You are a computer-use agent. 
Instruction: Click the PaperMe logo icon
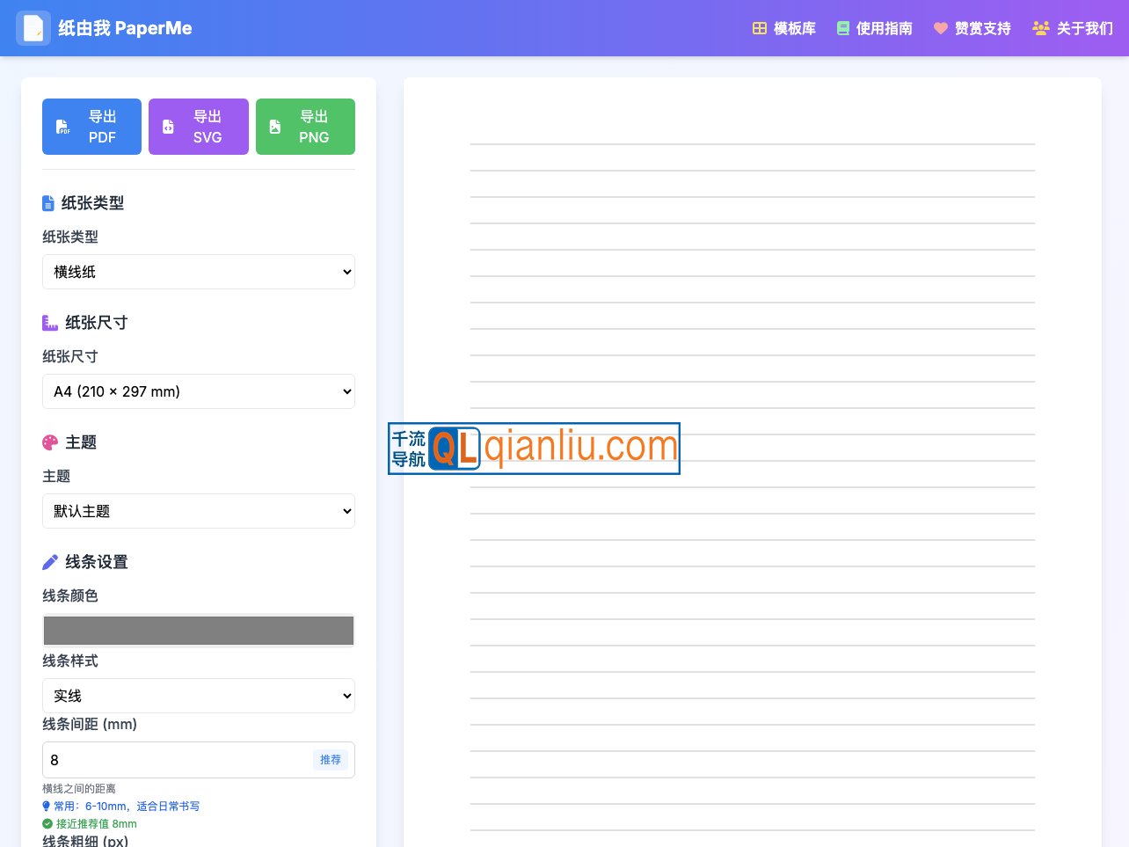point(33,28)
